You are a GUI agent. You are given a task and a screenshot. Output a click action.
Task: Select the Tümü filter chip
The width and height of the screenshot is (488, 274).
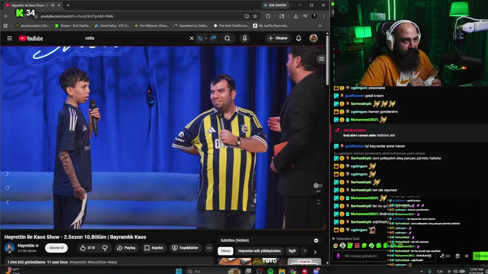(x=226, y=251)
